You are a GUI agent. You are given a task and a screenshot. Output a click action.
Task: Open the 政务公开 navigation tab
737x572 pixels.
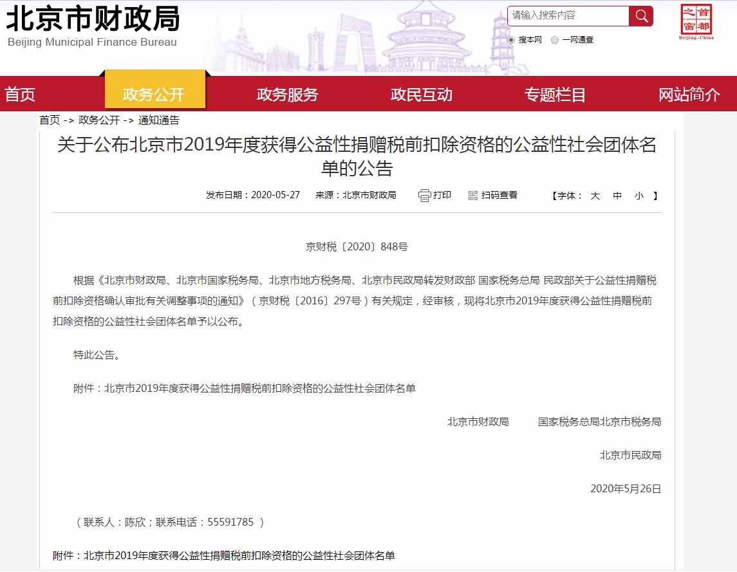click(154, 95)
